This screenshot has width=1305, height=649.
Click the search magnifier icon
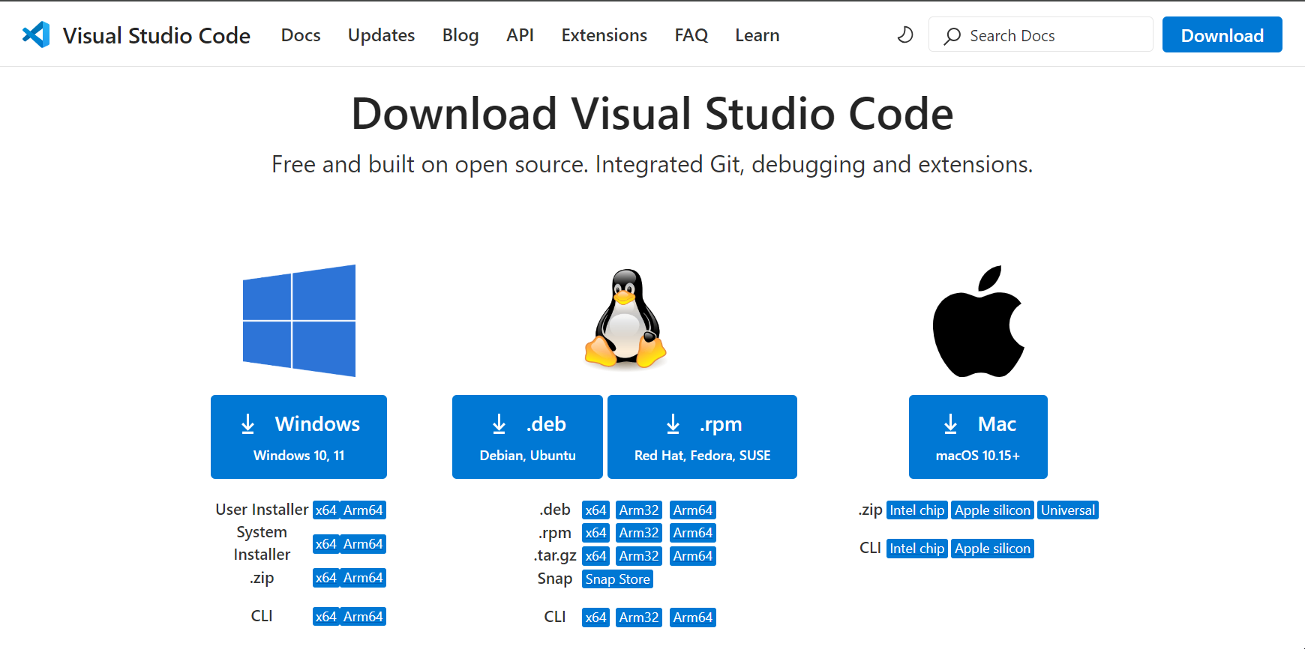click(952, 36)
